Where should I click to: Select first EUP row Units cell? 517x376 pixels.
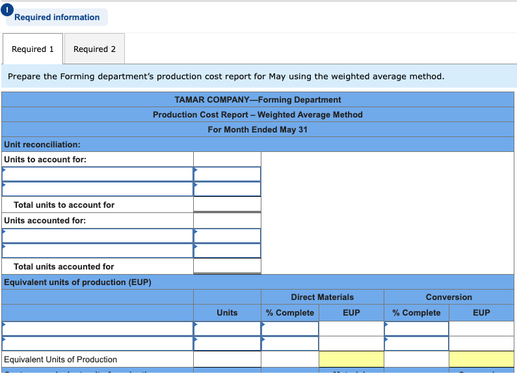227,329
